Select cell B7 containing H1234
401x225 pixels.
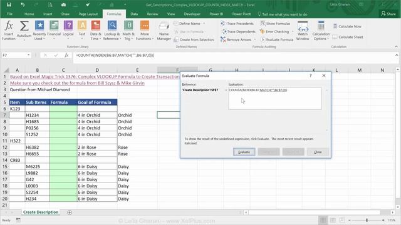tap(38, 115)
